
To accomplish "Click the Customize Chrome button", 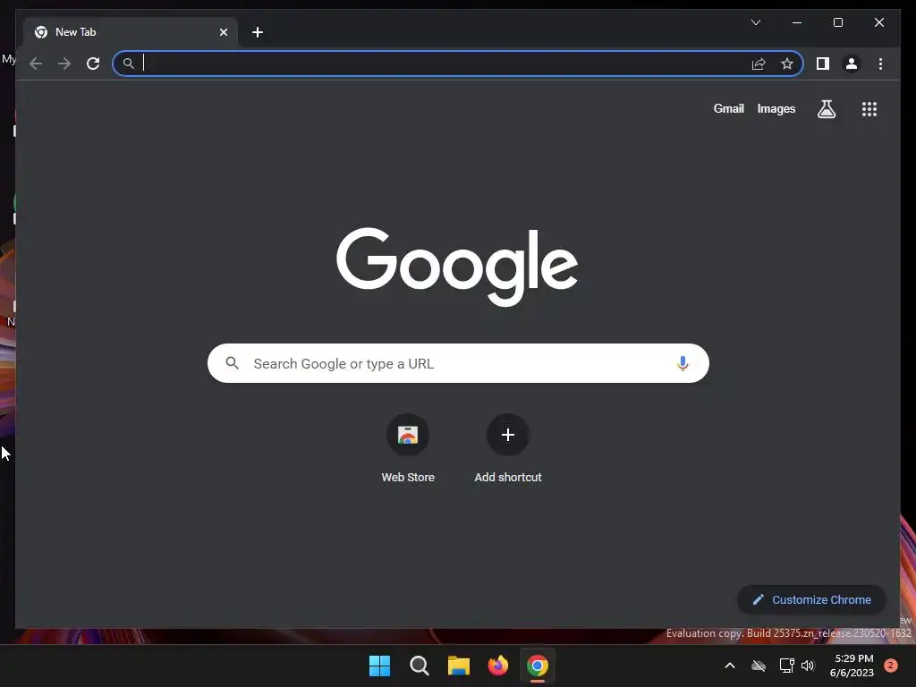I will [x=811, y=600].
